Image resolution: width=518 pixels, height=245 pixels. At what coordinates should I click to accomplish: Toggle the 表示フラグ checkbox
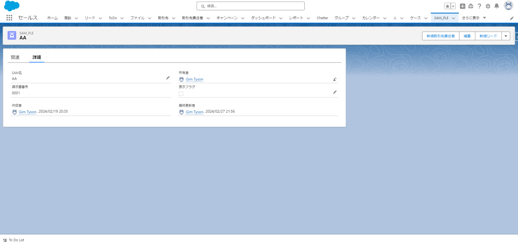pyautogui.click(x=181, y=93)
